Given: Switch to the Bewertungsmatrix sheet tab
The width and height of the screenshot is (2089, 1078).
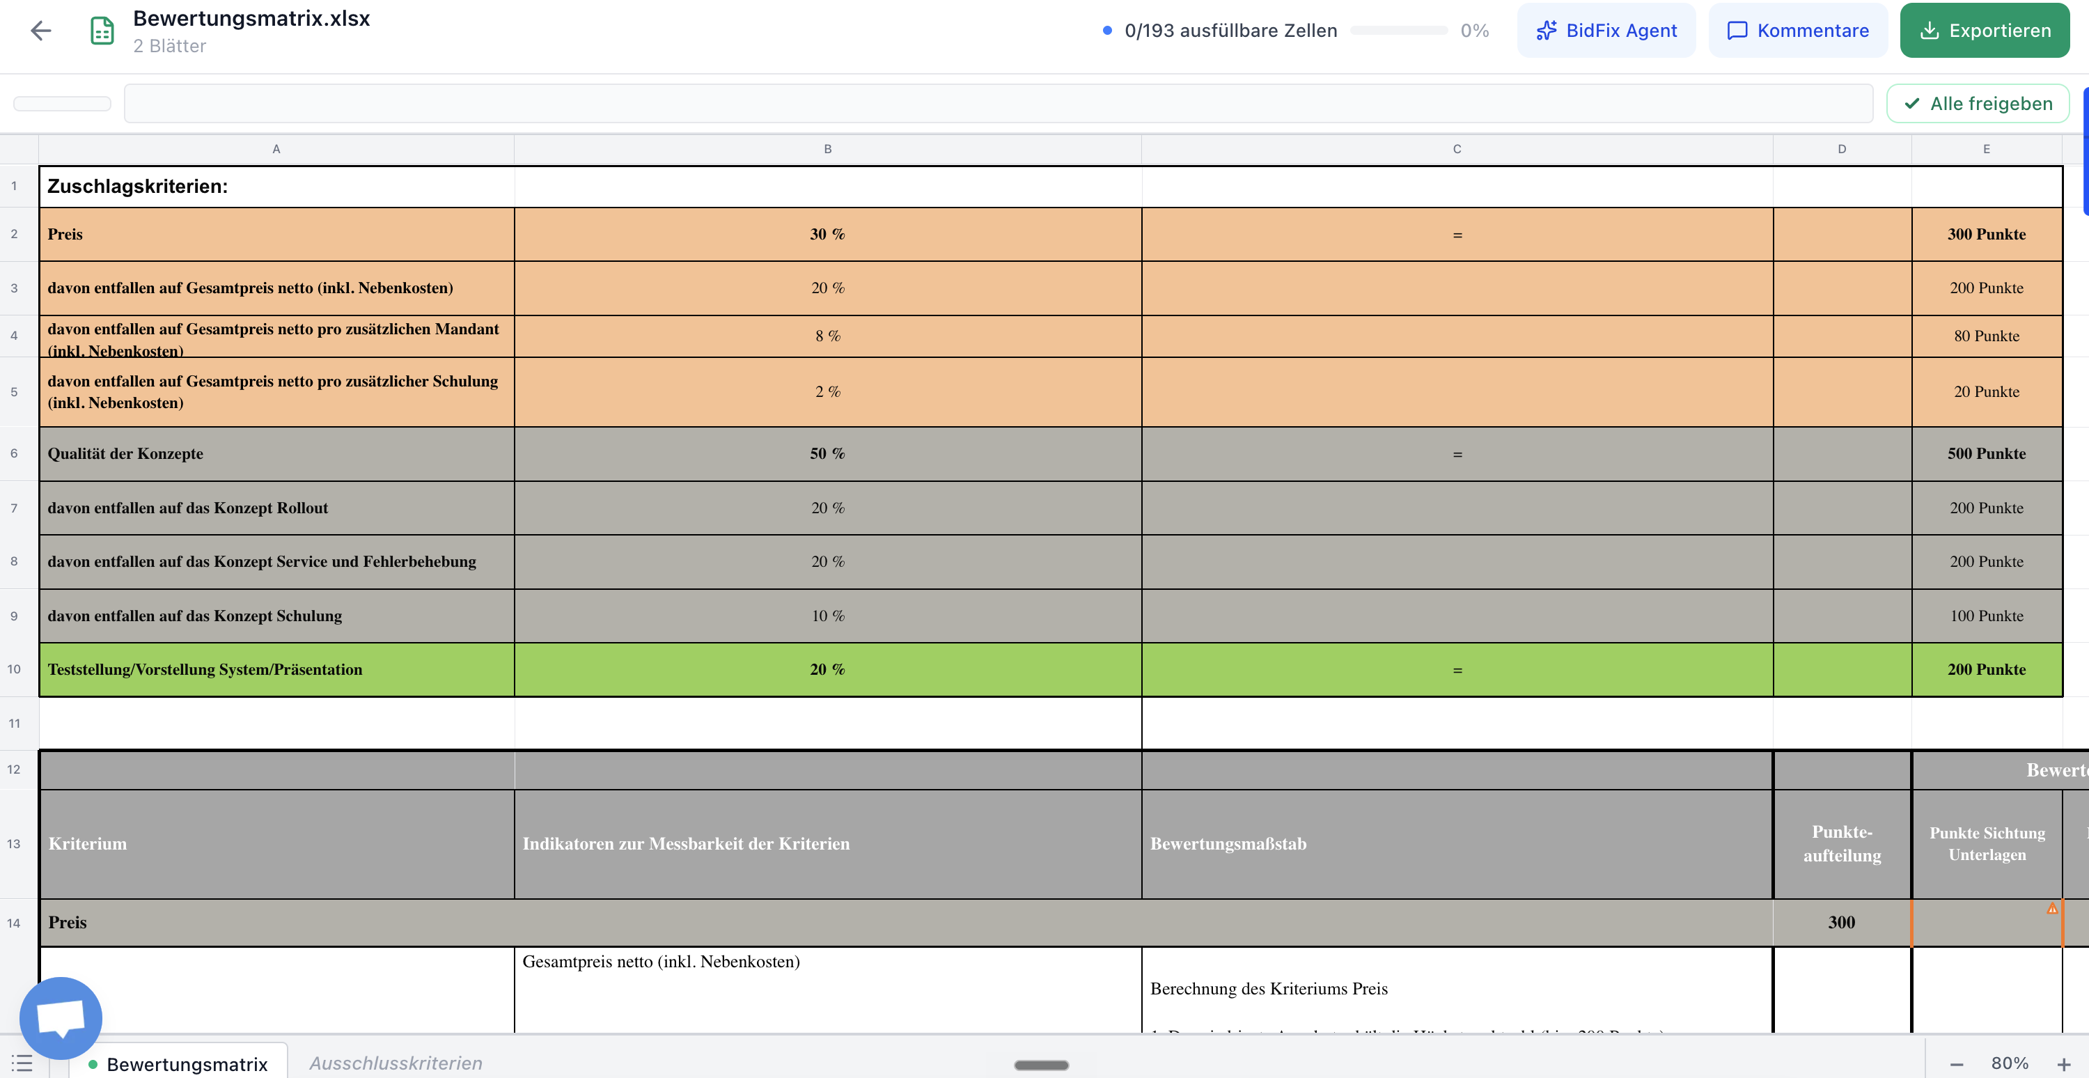Looking at the screenshot, I should click(x=178, y=1063).
